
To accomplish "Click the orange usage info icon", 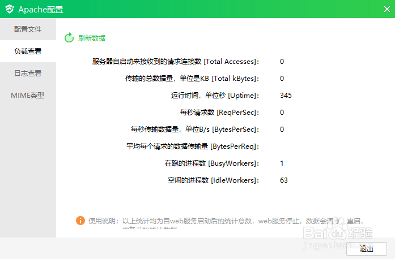I will click(80, 221).
